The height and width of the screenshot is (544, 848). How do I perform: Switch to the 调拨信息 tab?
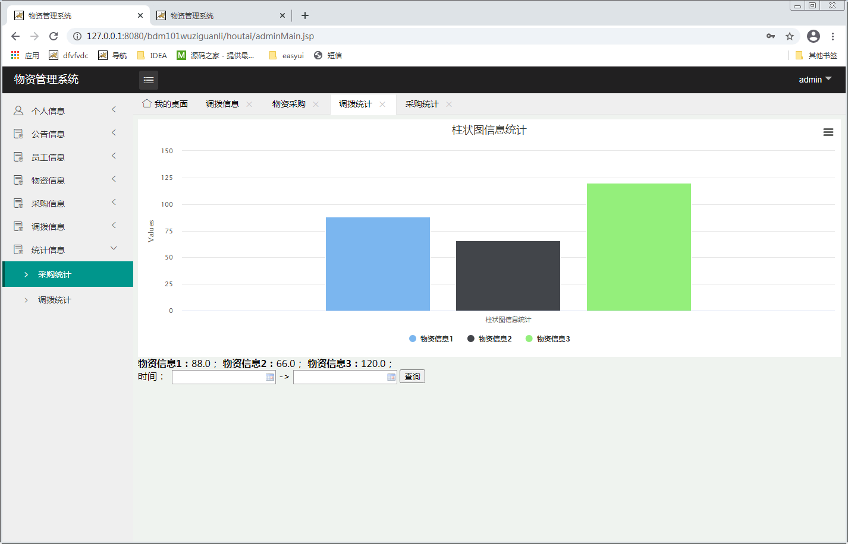click(x=222, y=104)
